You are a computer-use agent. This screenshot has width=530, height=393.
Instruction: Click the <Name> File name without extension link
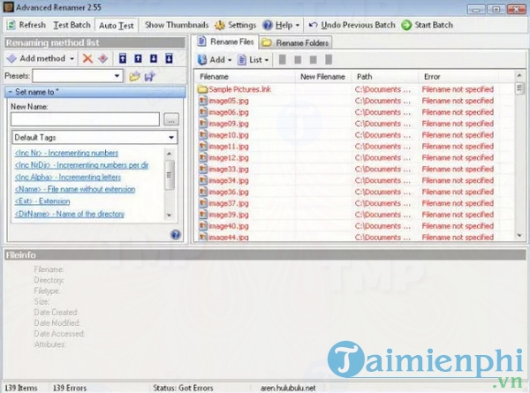(75, 189)
